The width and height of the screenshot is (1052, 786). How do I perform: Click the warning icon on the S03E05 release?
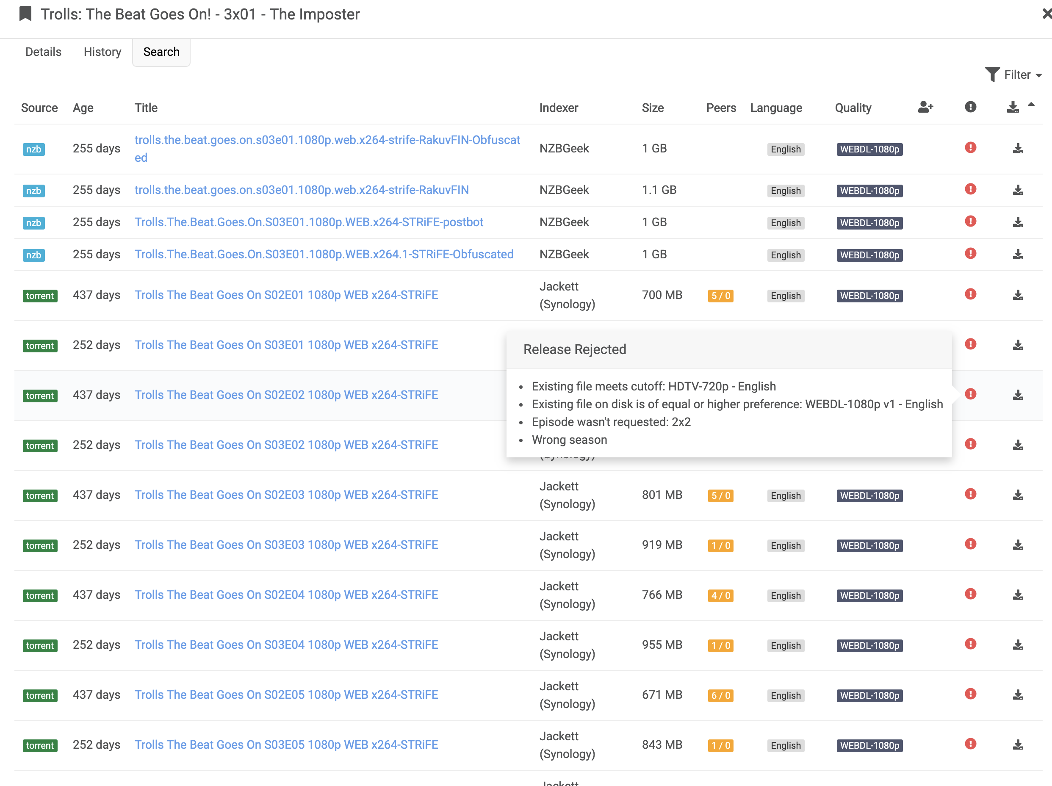click(970, 744)
